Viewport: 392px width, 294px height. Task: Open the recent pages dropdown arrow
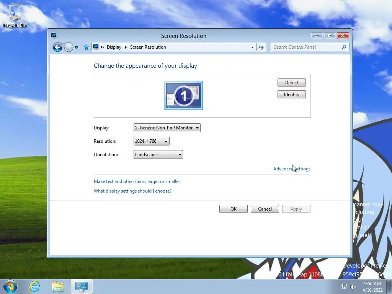(77, 47)
